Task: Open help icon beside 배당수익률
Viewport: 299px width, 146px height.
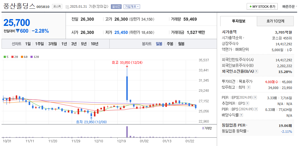Action: (241, 115)
